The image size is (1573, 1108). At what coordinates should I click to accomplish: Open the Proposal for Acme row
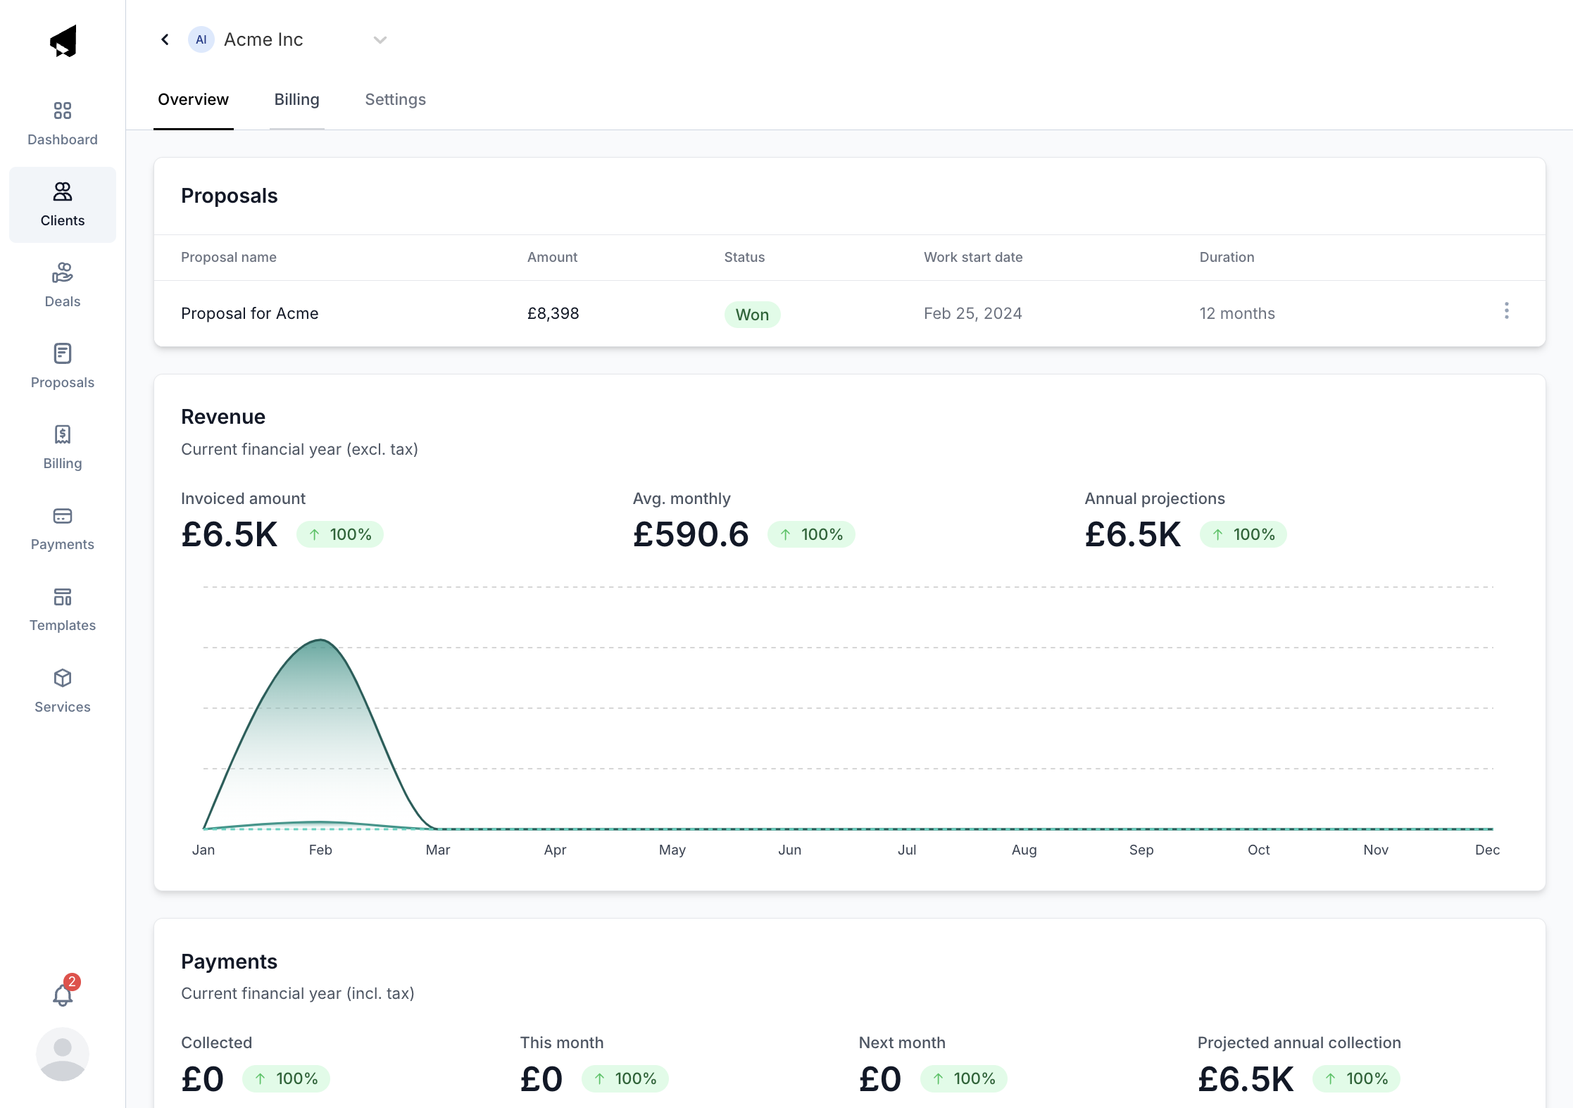[849, 313]
